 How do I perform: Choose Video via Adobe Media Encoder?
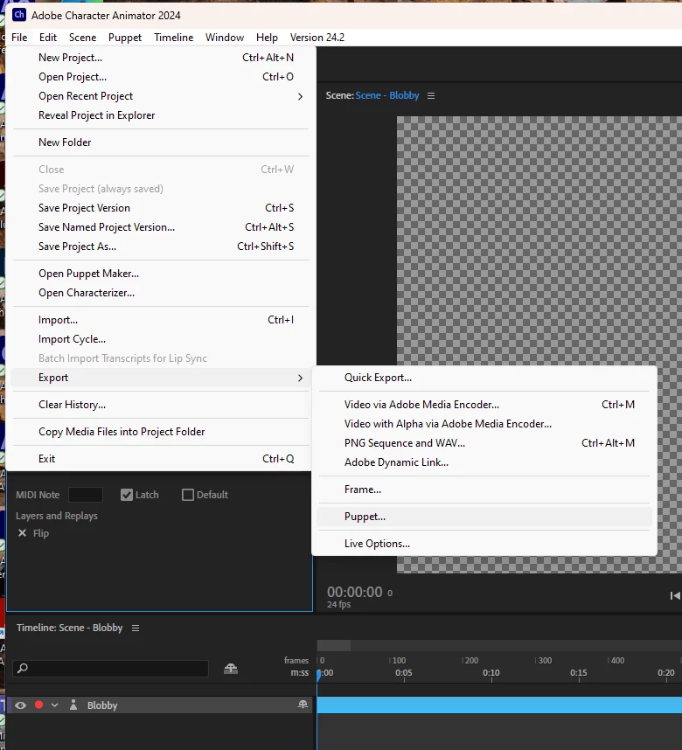484,404
